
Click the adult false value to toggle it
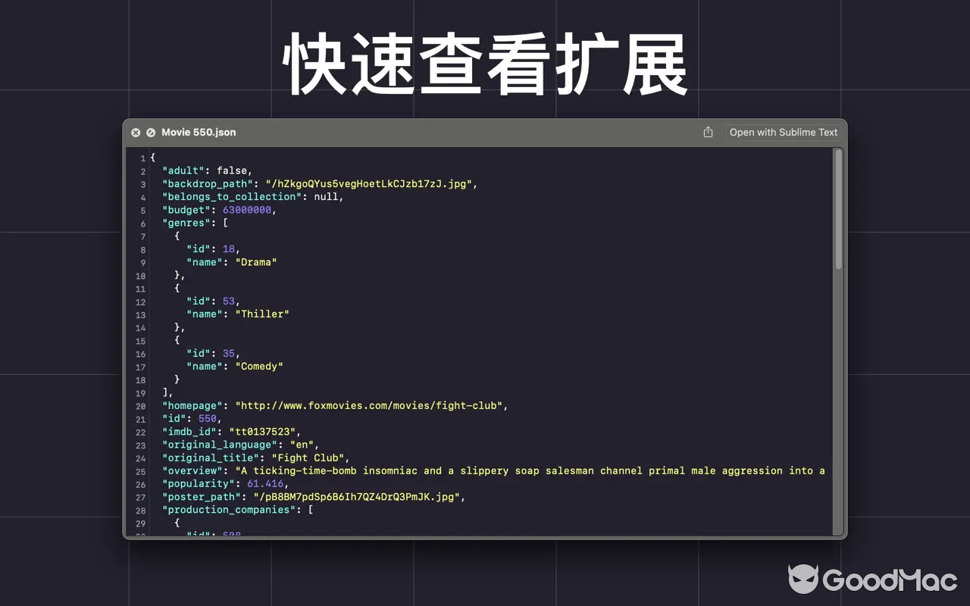pyautogui.click(x=232, y=170)
